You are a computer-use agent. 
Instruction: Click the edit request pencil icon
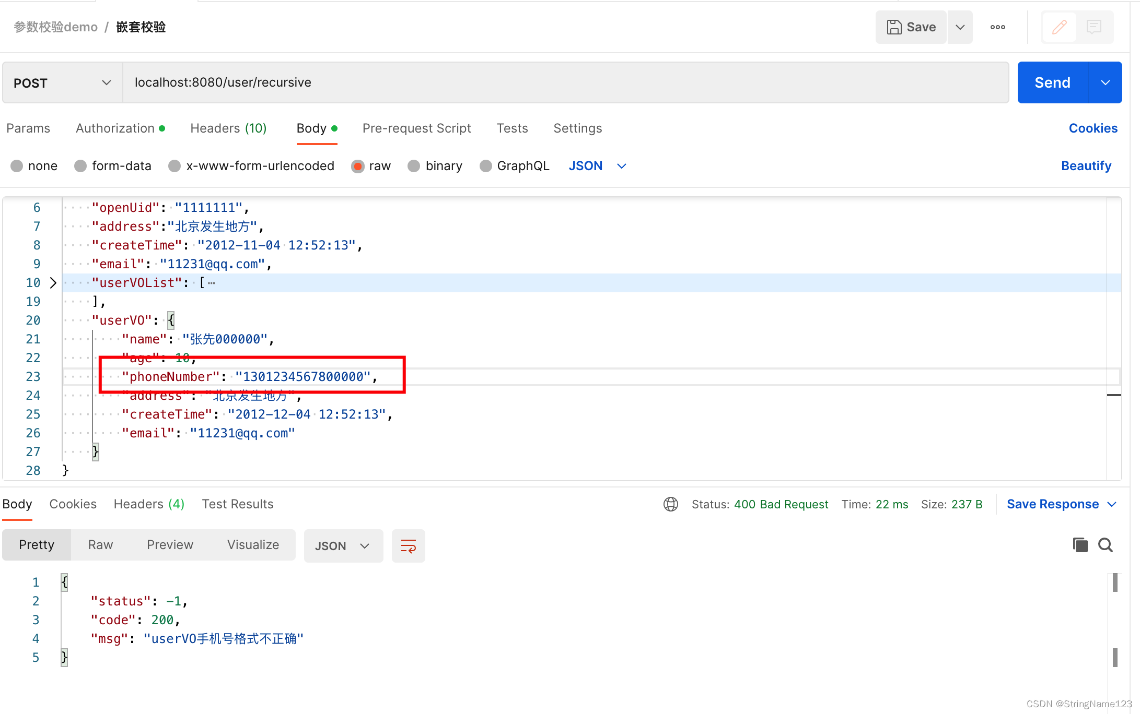pos(1058,27)
